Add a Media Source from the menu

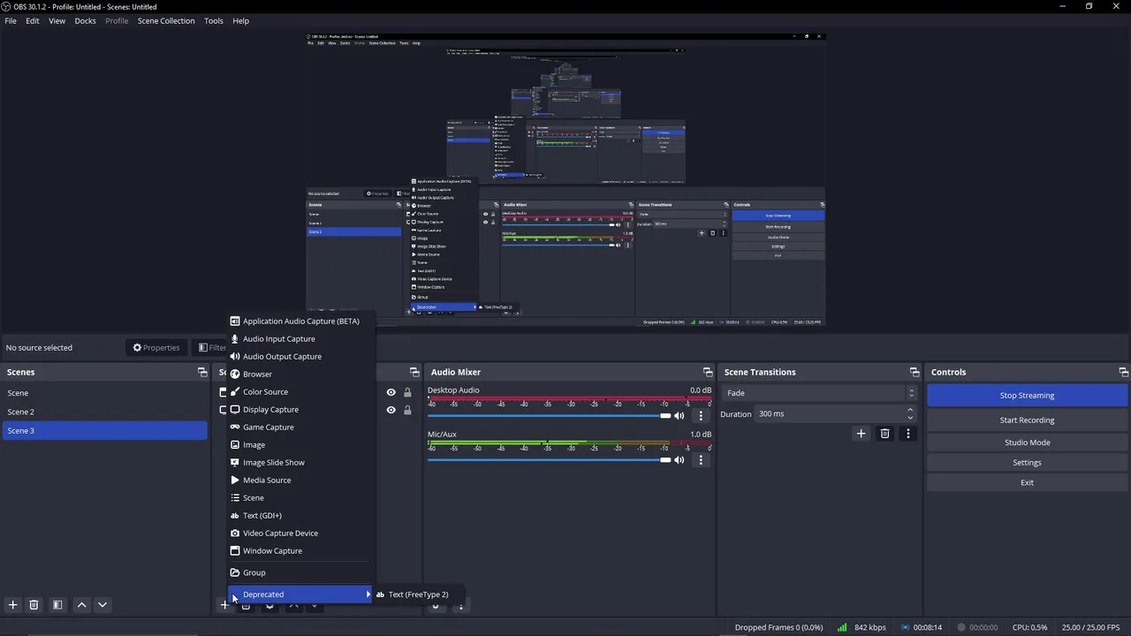coord(300,481)
